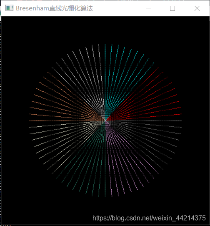Click the Bresenham直线光栅化算法 window title
The width and height of the screenshot is (210, 226).
[x=55, y=8]
